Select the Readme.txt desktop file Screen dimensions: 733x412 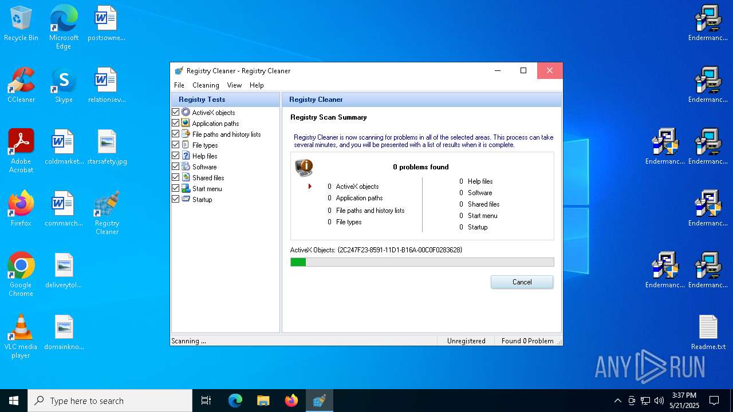(708, 332)
